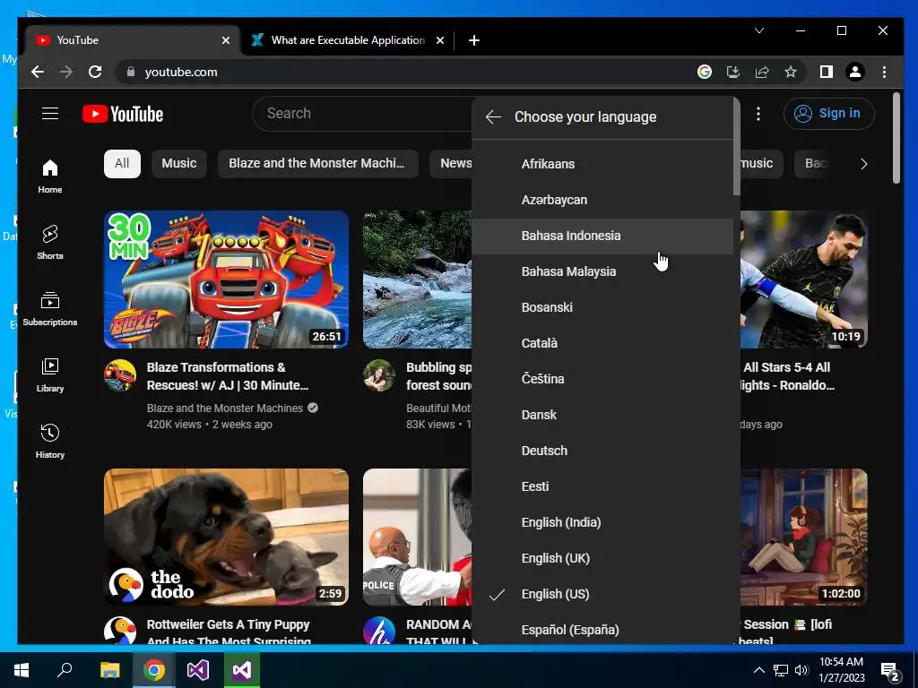
Task: Open the YouTube hamburger guide menu
Action: [x=50, y=114]
